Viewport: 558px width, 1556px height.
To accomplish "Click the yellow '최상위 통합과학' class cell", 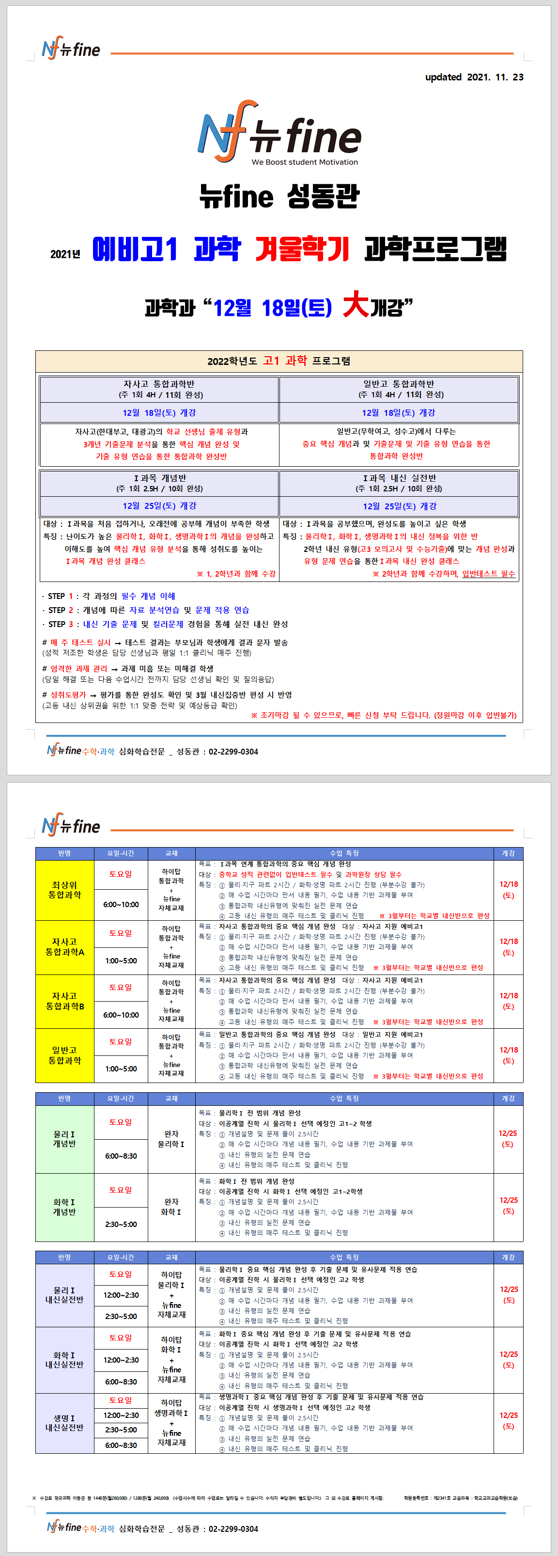I will [x=64, y=890].
